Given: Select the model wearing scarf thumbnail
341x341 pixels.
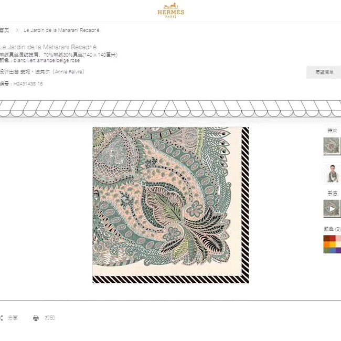Looking at the screenshot, I should tap(332, 173).
